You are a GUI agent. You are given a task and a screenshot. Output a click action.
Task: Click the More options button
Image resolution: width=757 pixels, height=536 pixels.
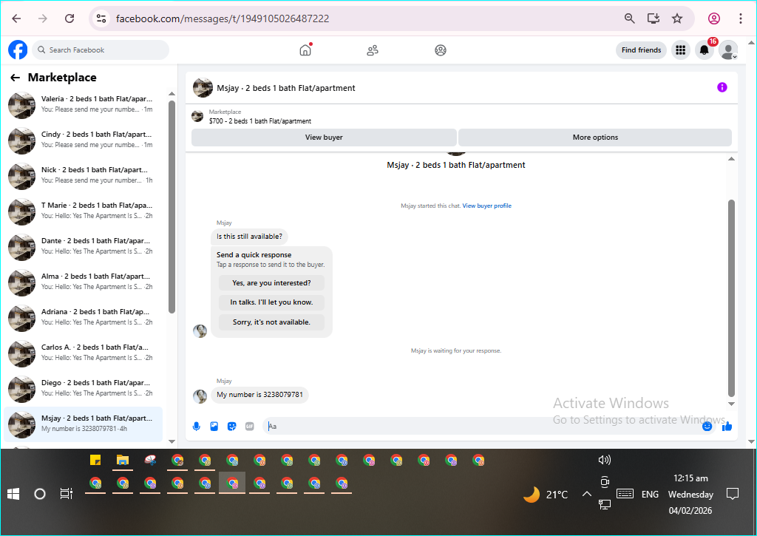point(595,137)
